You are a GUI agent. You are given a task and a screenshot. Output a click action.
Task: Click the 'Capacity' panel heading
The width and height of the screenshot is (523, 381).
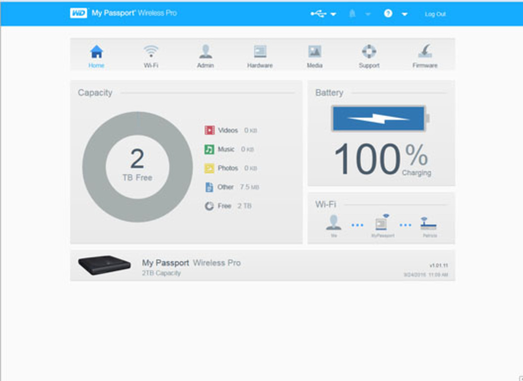pyautogui.click(x=95, y=93)
